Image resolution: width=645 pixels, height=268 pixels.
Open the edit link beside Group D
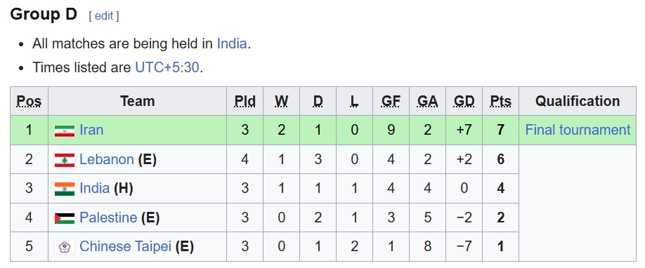(104, 16)
